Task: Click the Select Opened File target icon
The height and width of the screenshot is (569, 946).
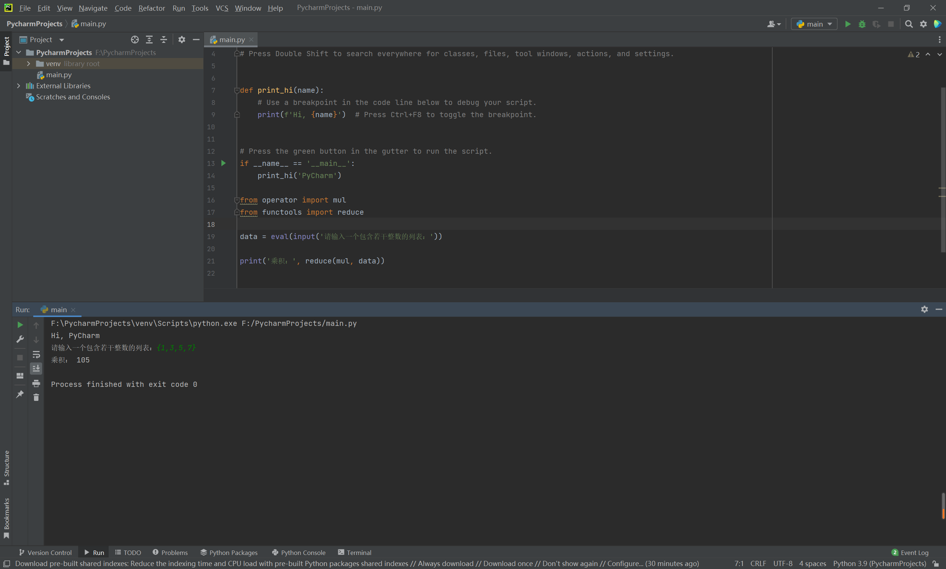Action: pos(135,40)
